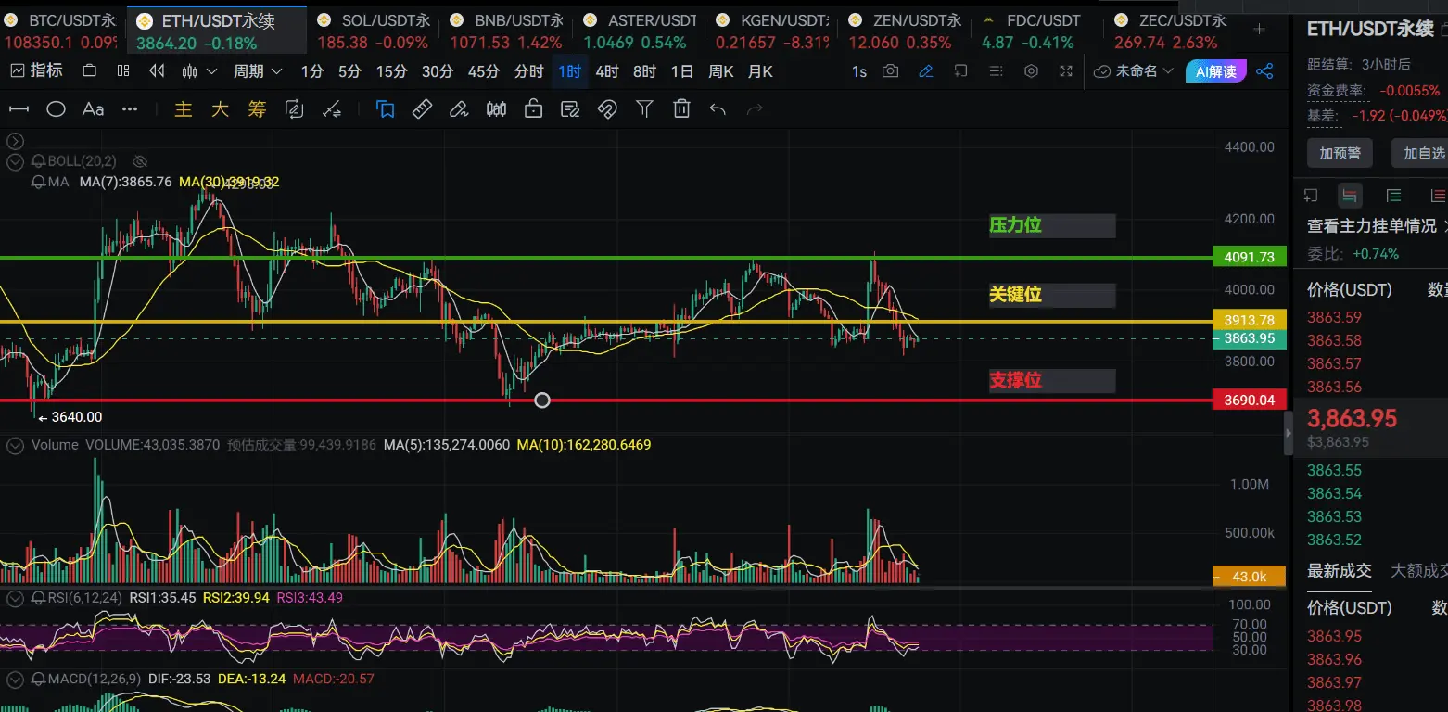The image size is (1448, 712).
Task: Collapse the MACD indicator chevron
Action: [15, 680]
